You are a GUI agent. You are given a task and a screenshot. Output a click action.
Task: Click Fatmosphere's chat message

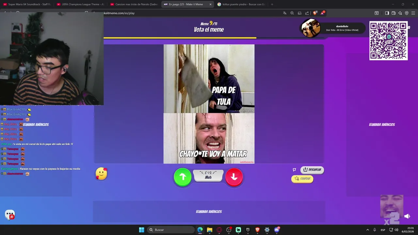tap(40, 169)
